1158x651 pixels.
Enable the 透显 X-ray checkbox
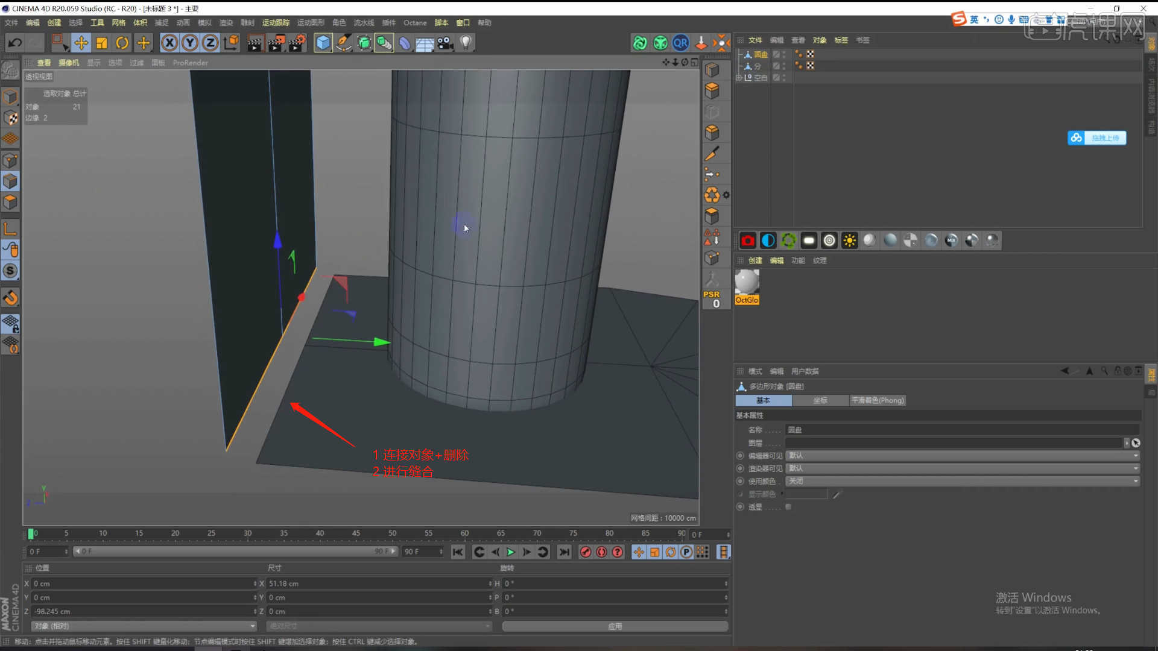pos(788,507)
